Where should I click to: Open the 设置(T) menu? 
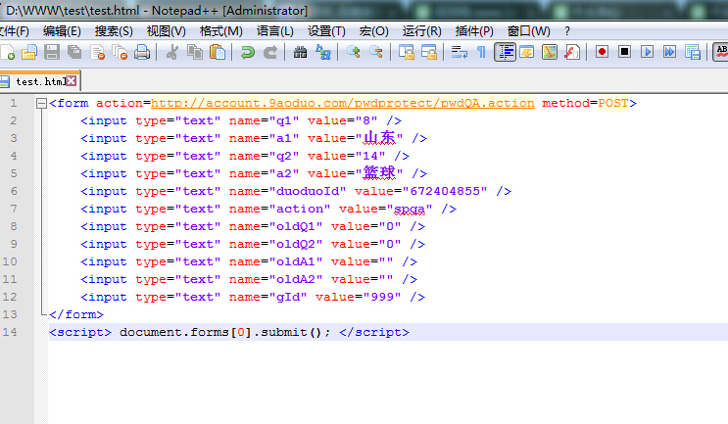coord(326,31)
